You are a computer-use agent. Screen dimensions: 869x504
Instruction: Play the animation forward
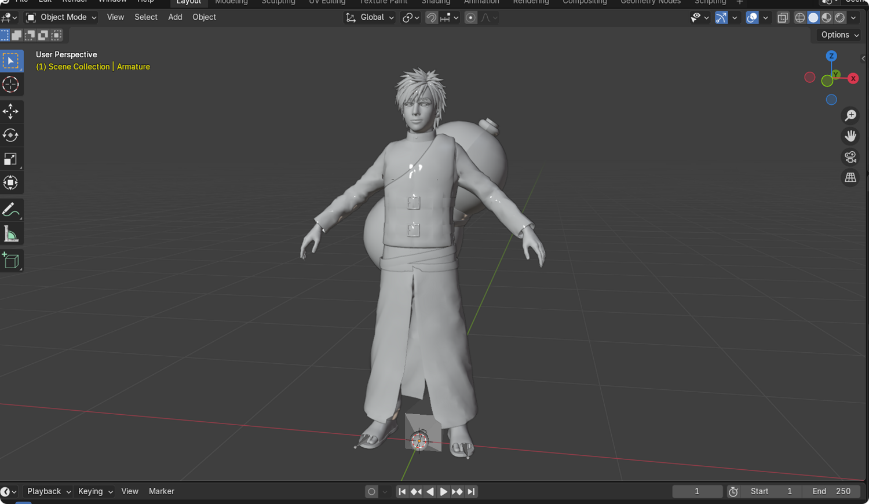click(x=443, y=491)
